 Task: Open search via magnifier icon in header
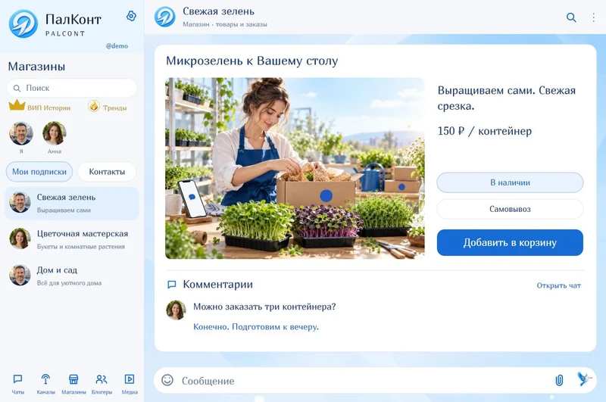(571, 17)
